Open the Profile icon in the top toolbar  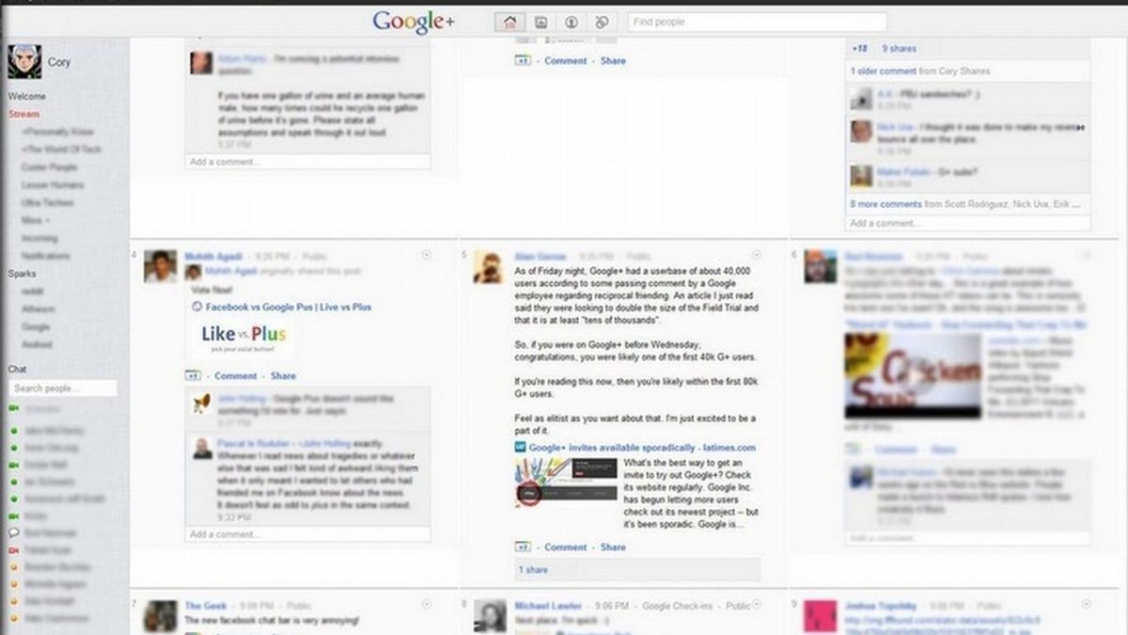[572, 21]
